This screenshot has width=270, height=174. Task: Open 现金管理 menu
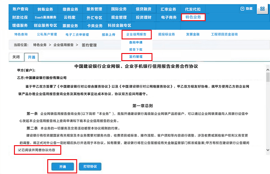click(x=119, y=18)
